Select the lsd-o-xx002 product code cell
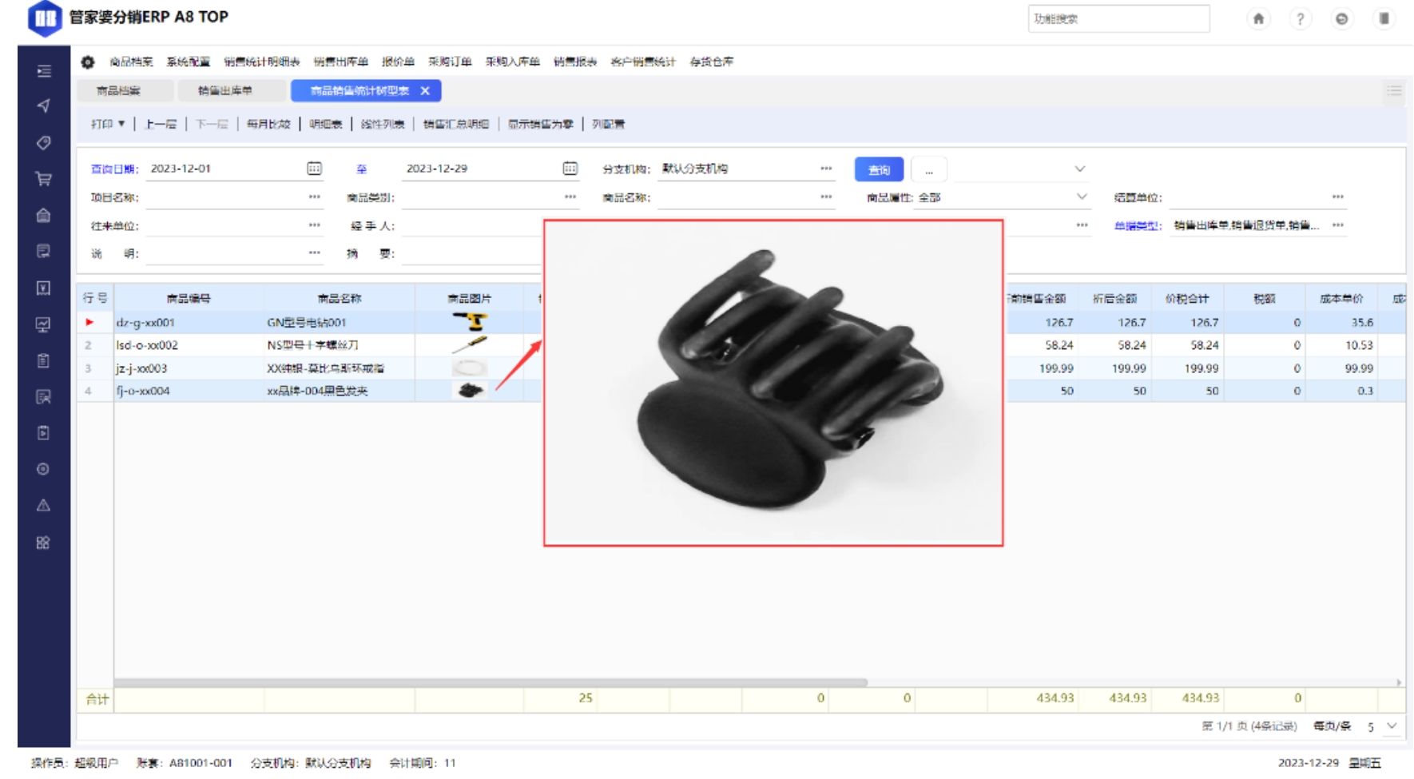The height and width of the screenshot is (779, 1414). (x=189, y=345)
